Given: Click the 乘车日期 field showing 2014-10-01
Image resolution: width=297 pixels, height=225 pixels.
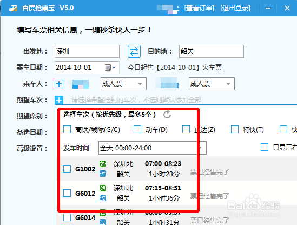Looking at the screenshot, I should (x=87, y=68).
